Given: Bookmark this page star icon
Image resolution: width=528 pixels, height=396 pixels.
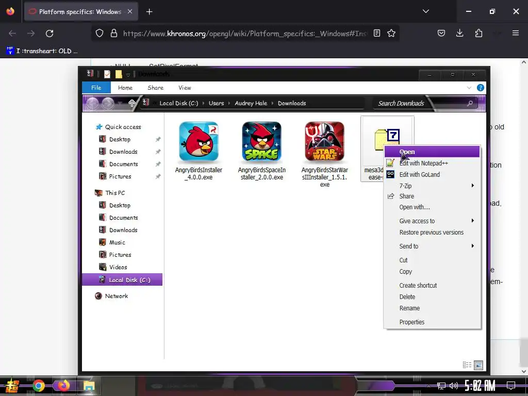Looking at the screenshot, I should coord(391,34).
